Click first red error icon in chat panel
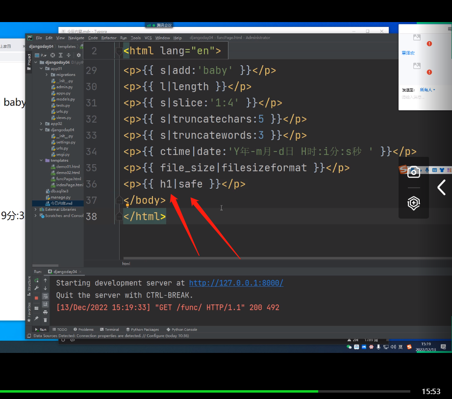 pyautogui.click(x=429, y=44)
